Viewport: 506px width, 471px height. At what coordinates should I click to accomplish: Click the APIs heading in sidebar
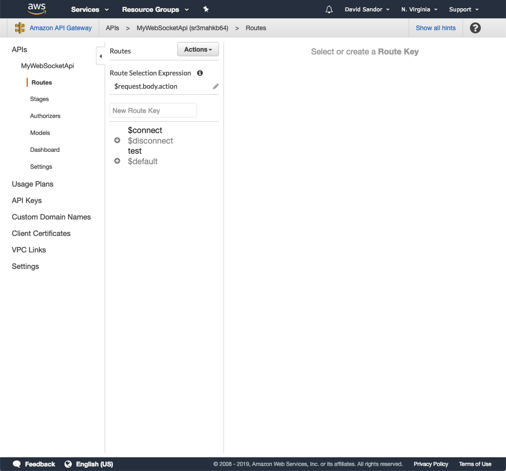[19, 49]
